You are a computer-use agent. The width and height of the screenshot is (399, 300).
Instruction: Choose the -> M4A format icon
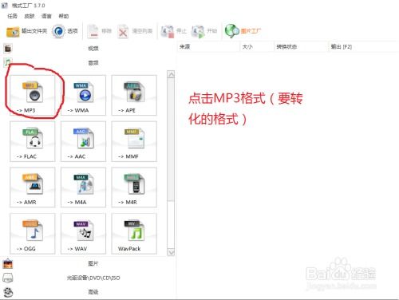point(83,187)
